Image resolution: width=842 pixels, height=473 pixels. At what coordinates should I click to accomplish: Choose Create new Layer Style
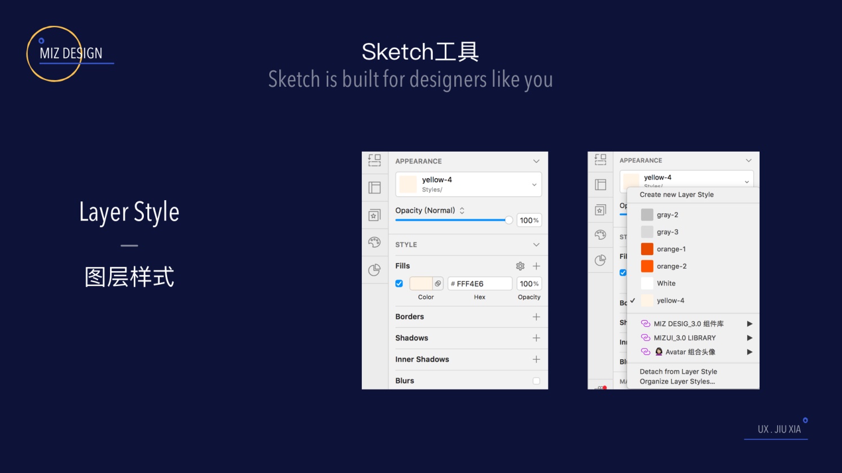pyautogui.click(x=676, y=194)
